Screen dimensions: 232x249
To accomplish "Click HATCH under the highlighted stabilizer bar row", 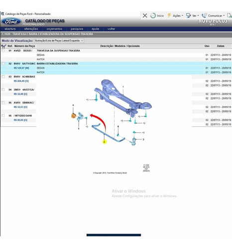I will coord(41,72).
